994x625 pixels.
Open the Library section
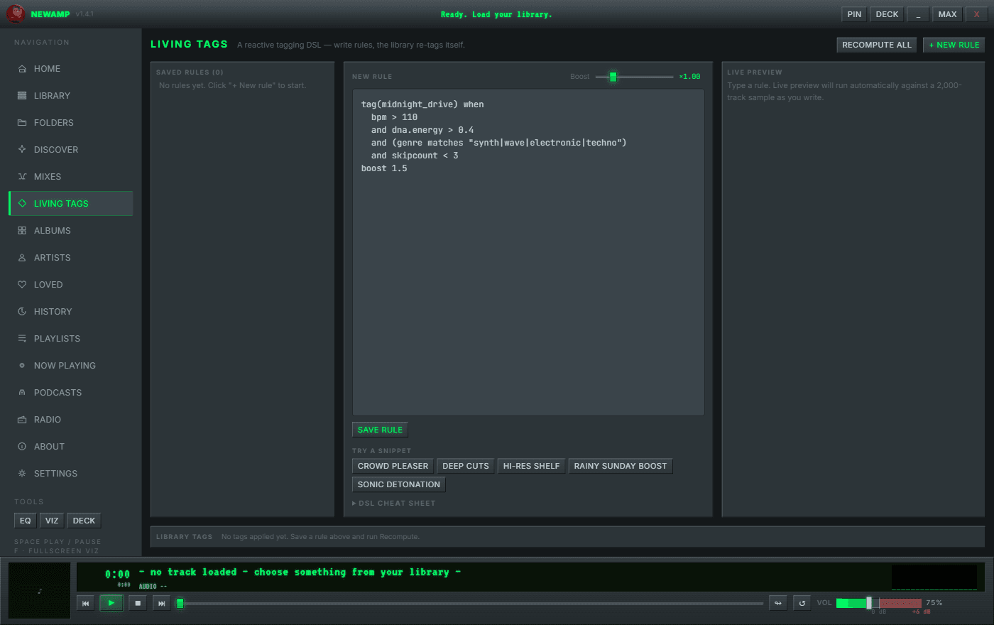pyautogui.click(x=70, y=96)
